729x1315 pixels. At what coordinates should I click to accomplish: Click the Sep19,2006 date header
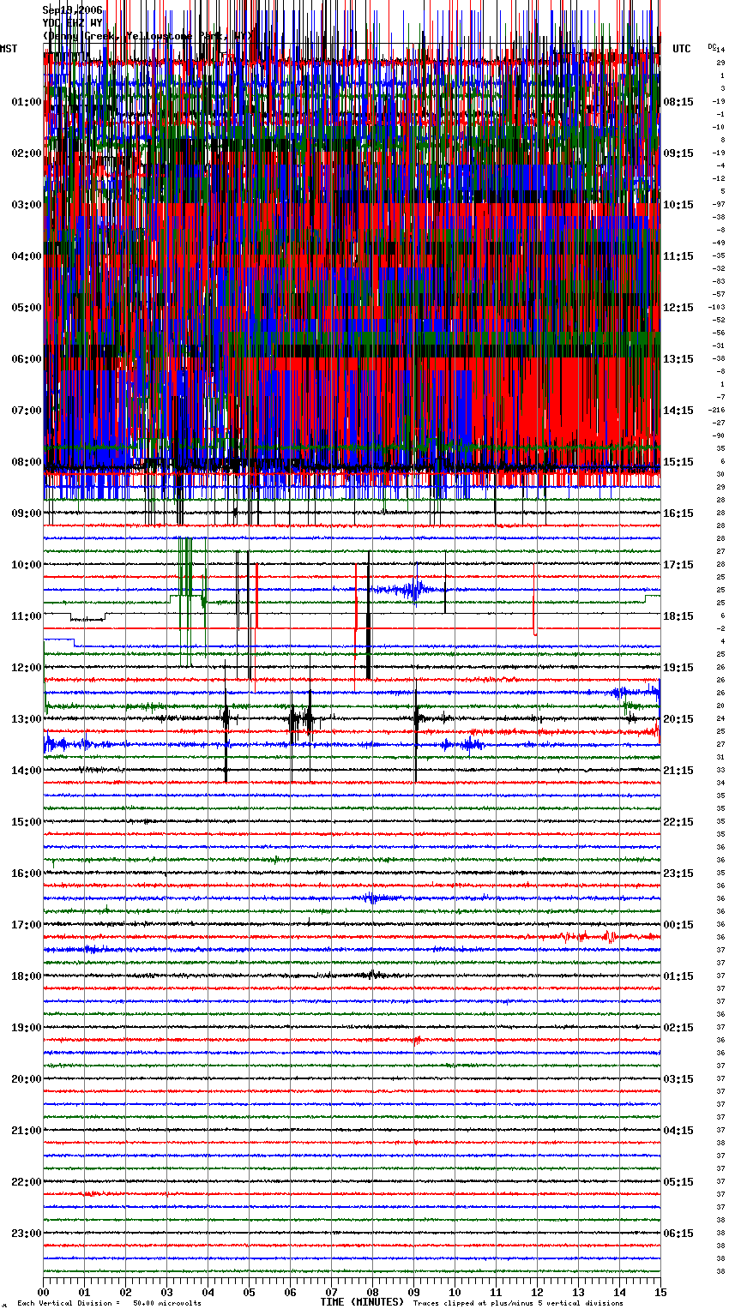(72, 10)
